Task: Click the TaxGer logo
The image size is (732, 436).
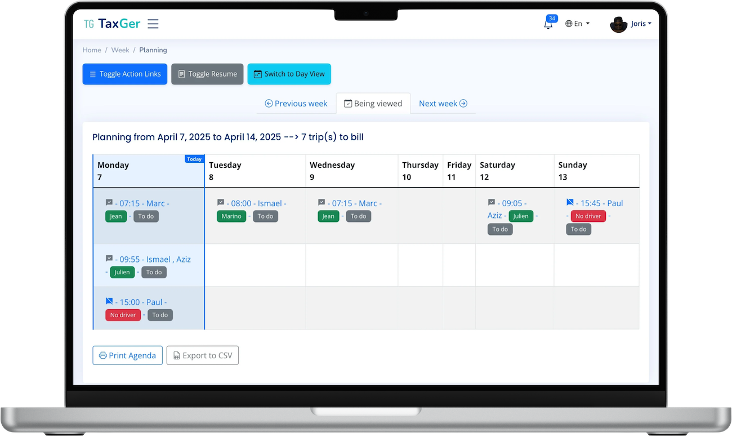Action: [111, 24]
